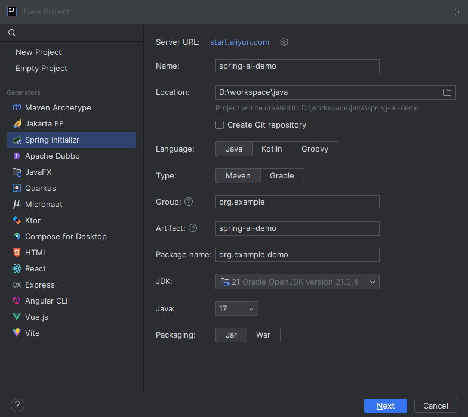Select Groovy as the language
Image resolution: width=468 pixels, height=417 pixels.
pos(315,149)
